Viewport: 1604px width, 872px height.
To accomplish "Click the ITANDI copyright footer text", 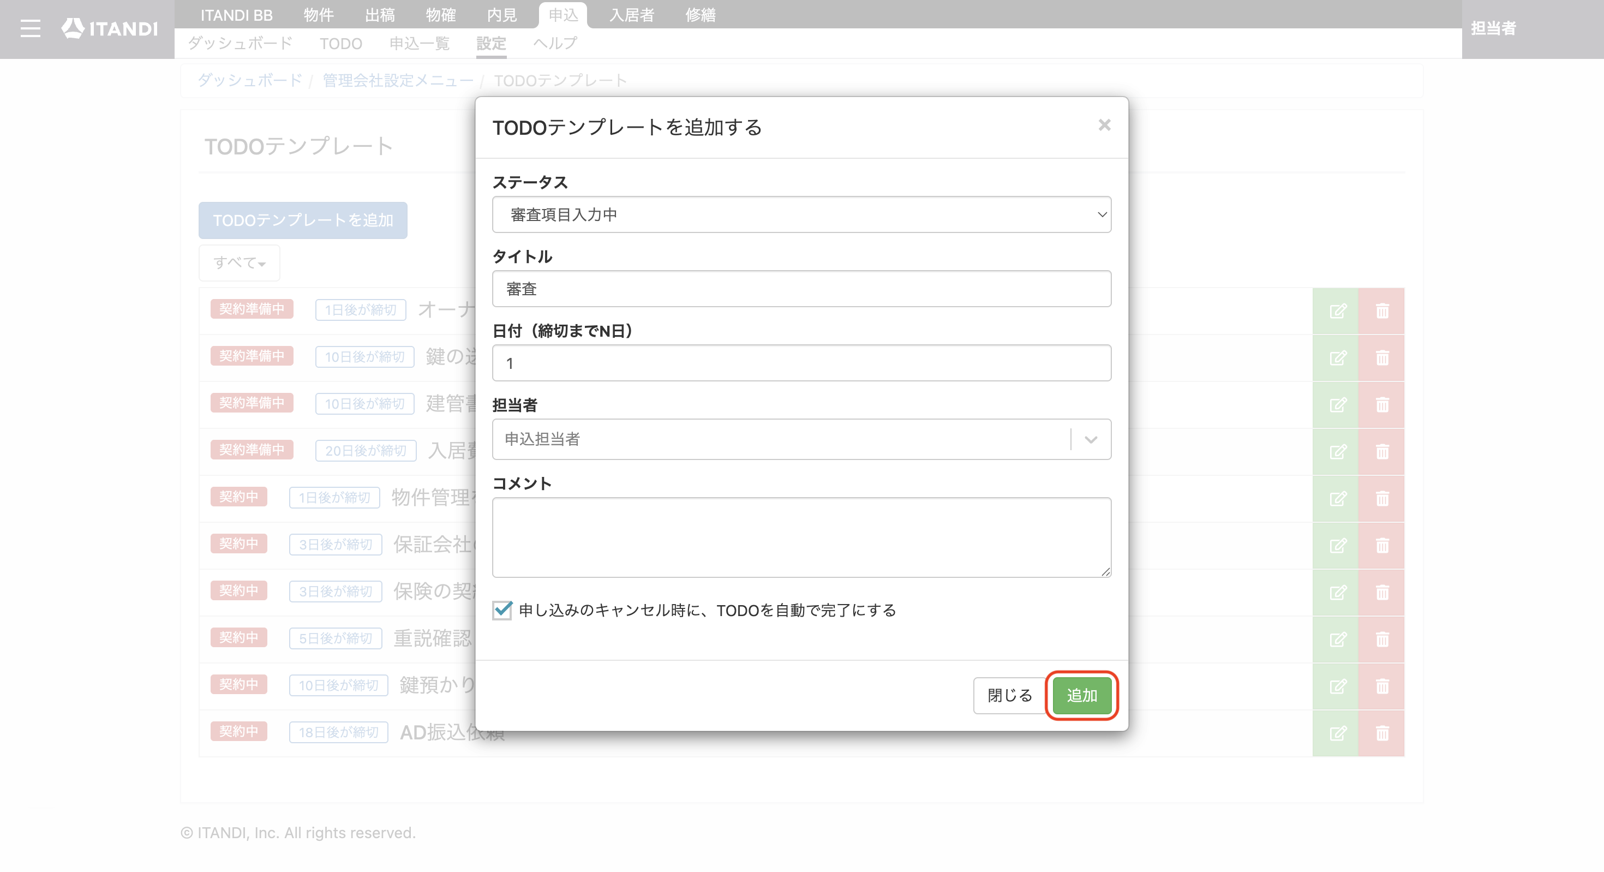I will (298, 833).
